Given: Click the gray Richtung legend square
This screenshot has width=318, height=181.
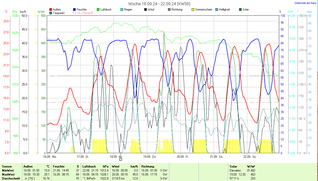Looking at the screenshot, I should tap(169, 9).
